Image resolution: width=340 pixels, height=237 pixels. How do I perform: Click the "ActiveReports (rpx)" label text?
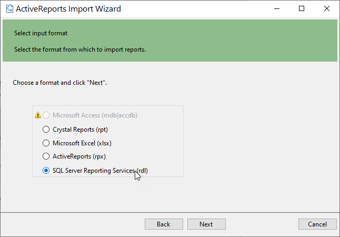tap(79, 156)
